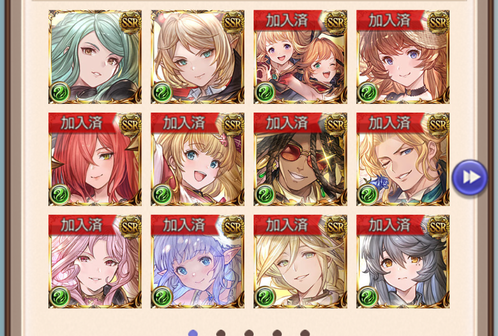Click SSR badge on green-haired woman card
The height and width of the screenshot is (336, 498).
130,23
